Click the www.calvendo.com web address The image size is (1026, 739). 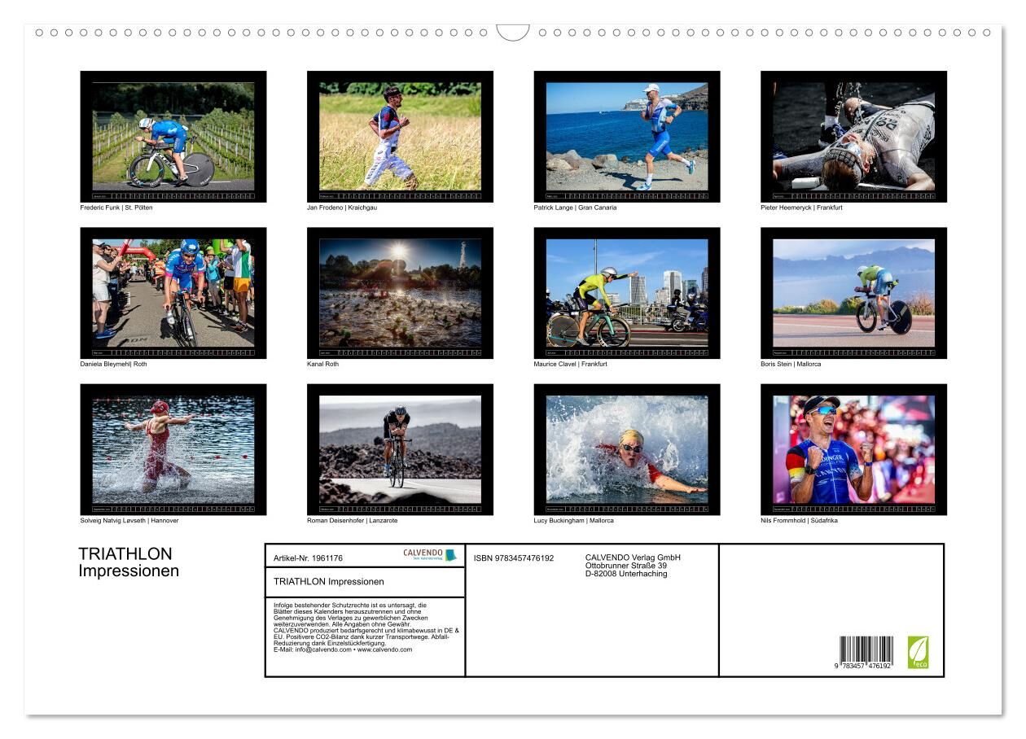pyautogui.click(x=380, y=649)
